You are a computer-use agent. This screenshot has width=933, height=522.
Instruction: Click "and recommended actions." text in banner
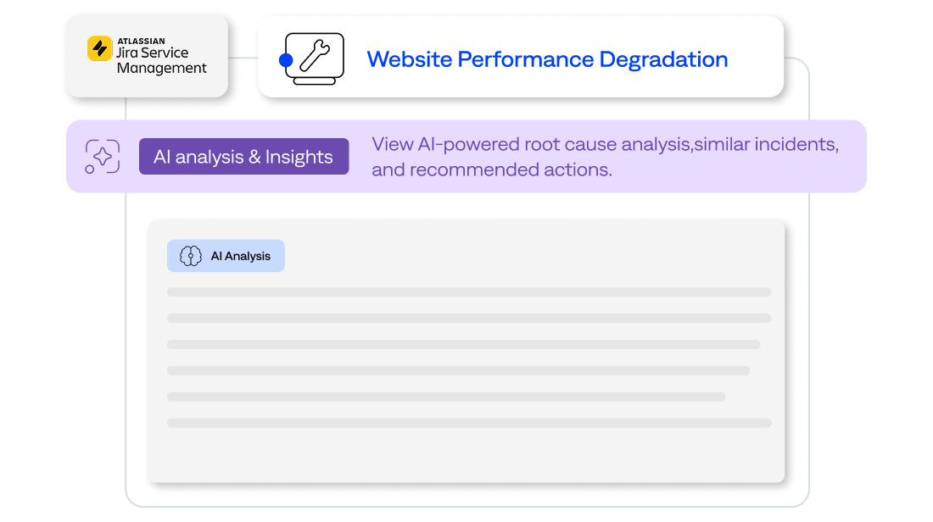click(491, 169)
